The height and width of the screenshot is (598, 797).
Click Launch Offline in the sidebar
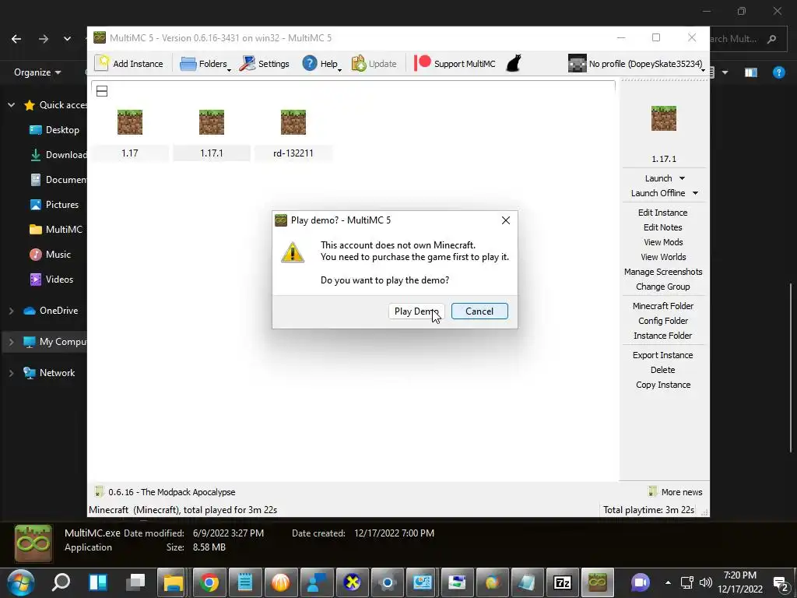pos(658,193)
